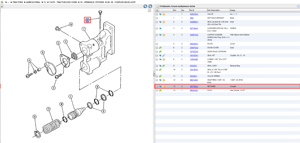Open part number link 240973A2
Screen dimensions: 300x143
tap(194, 35)
